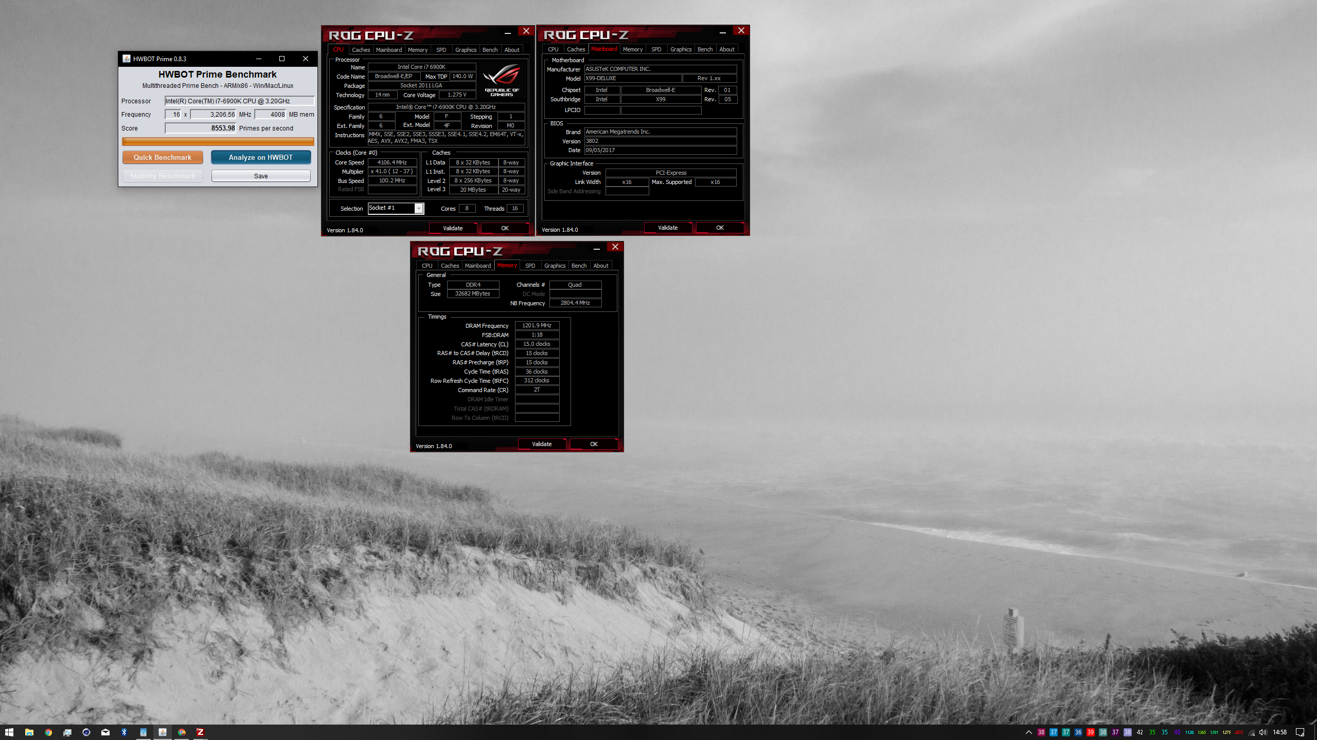Image resolution: width=1317 pixels, height=740 pixels.
Task: Click the CAS# Latency value 15.0 clocks
Action: pos(537,344)
